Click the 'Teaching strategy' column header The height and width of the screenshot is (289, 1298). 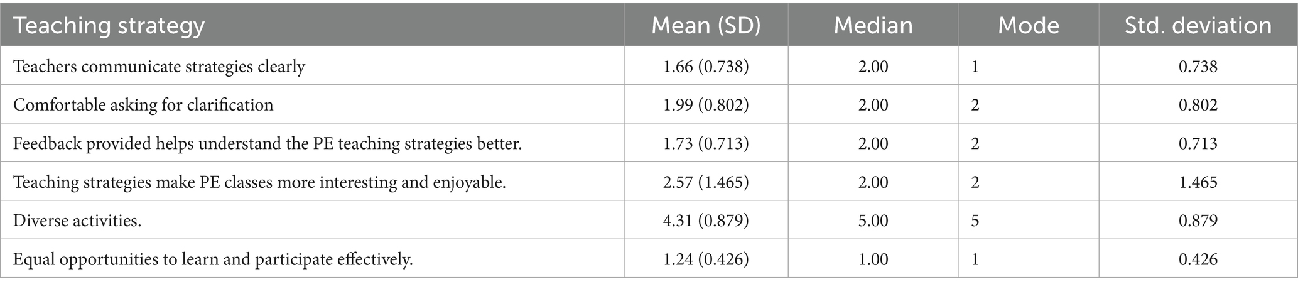point(109,26)
